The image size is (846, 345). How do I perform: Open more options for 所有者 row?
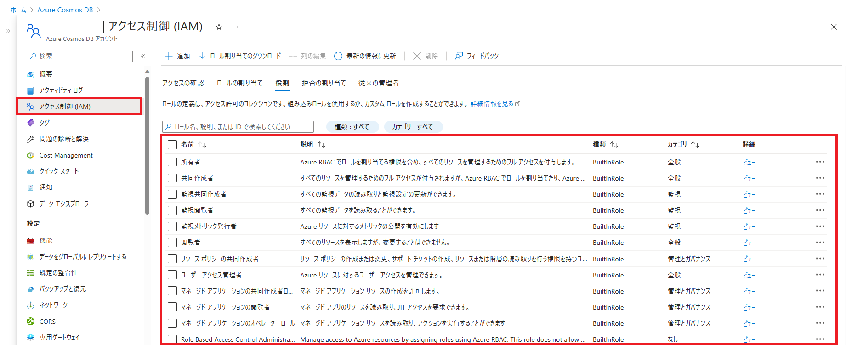pyautogui.click(x=820, y=162)
